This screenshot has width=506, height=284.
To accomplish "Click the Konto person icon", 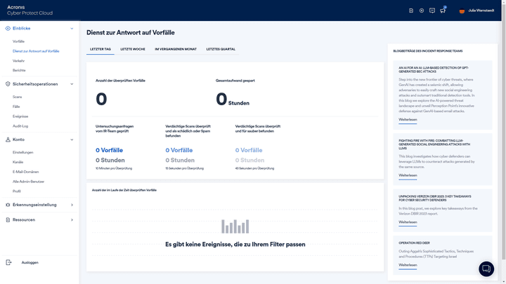I will pos(8,140).
